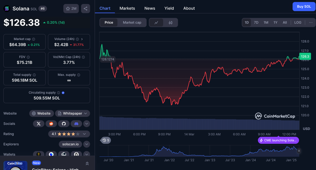Click the New badge on CoinBites
The width and height of the screenshot is (316, 170).
click(x=36, y=163)
